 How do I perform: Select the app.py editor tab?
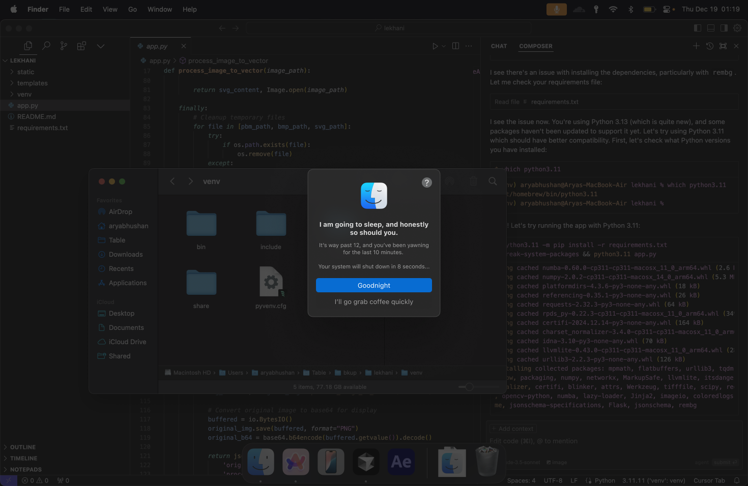pyautogui.click(x=160, y=46)
